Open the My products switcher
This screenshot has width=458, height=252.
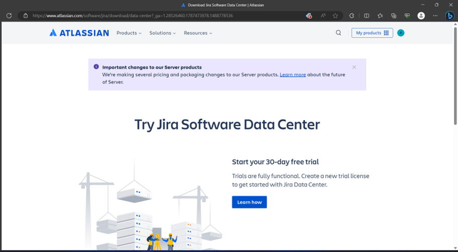point(372,33)
